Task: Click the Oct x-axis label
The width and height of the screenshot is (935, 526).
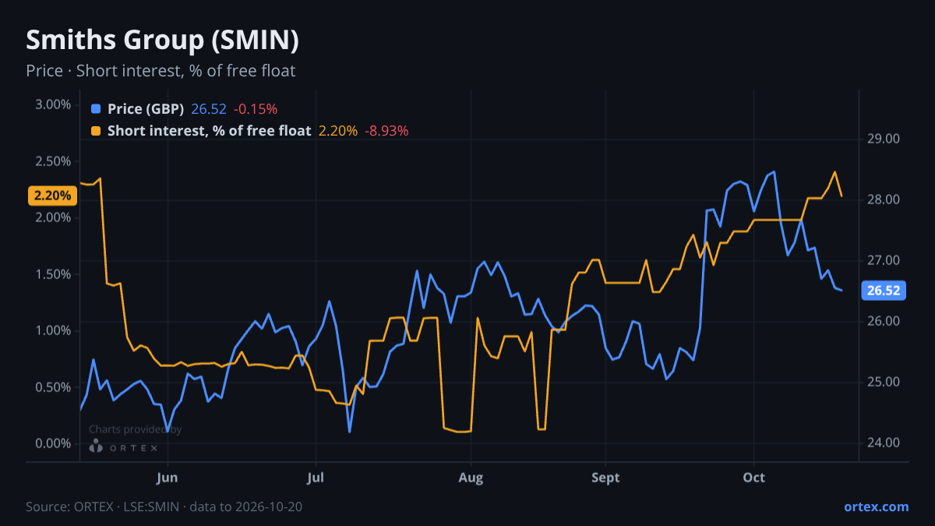Action: 753,477
